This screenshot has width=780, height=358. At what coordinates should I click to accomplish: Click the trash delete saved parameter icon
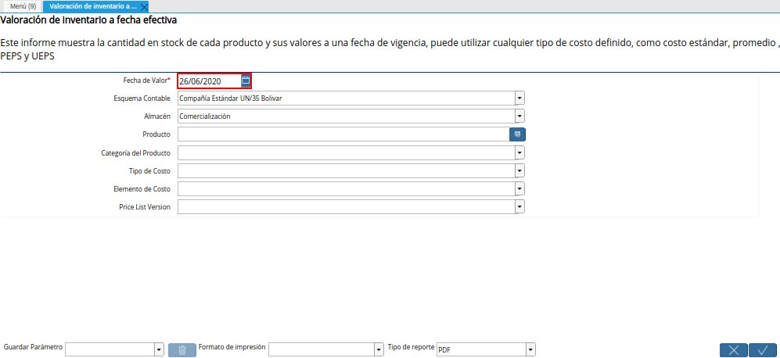pos(182,349)
